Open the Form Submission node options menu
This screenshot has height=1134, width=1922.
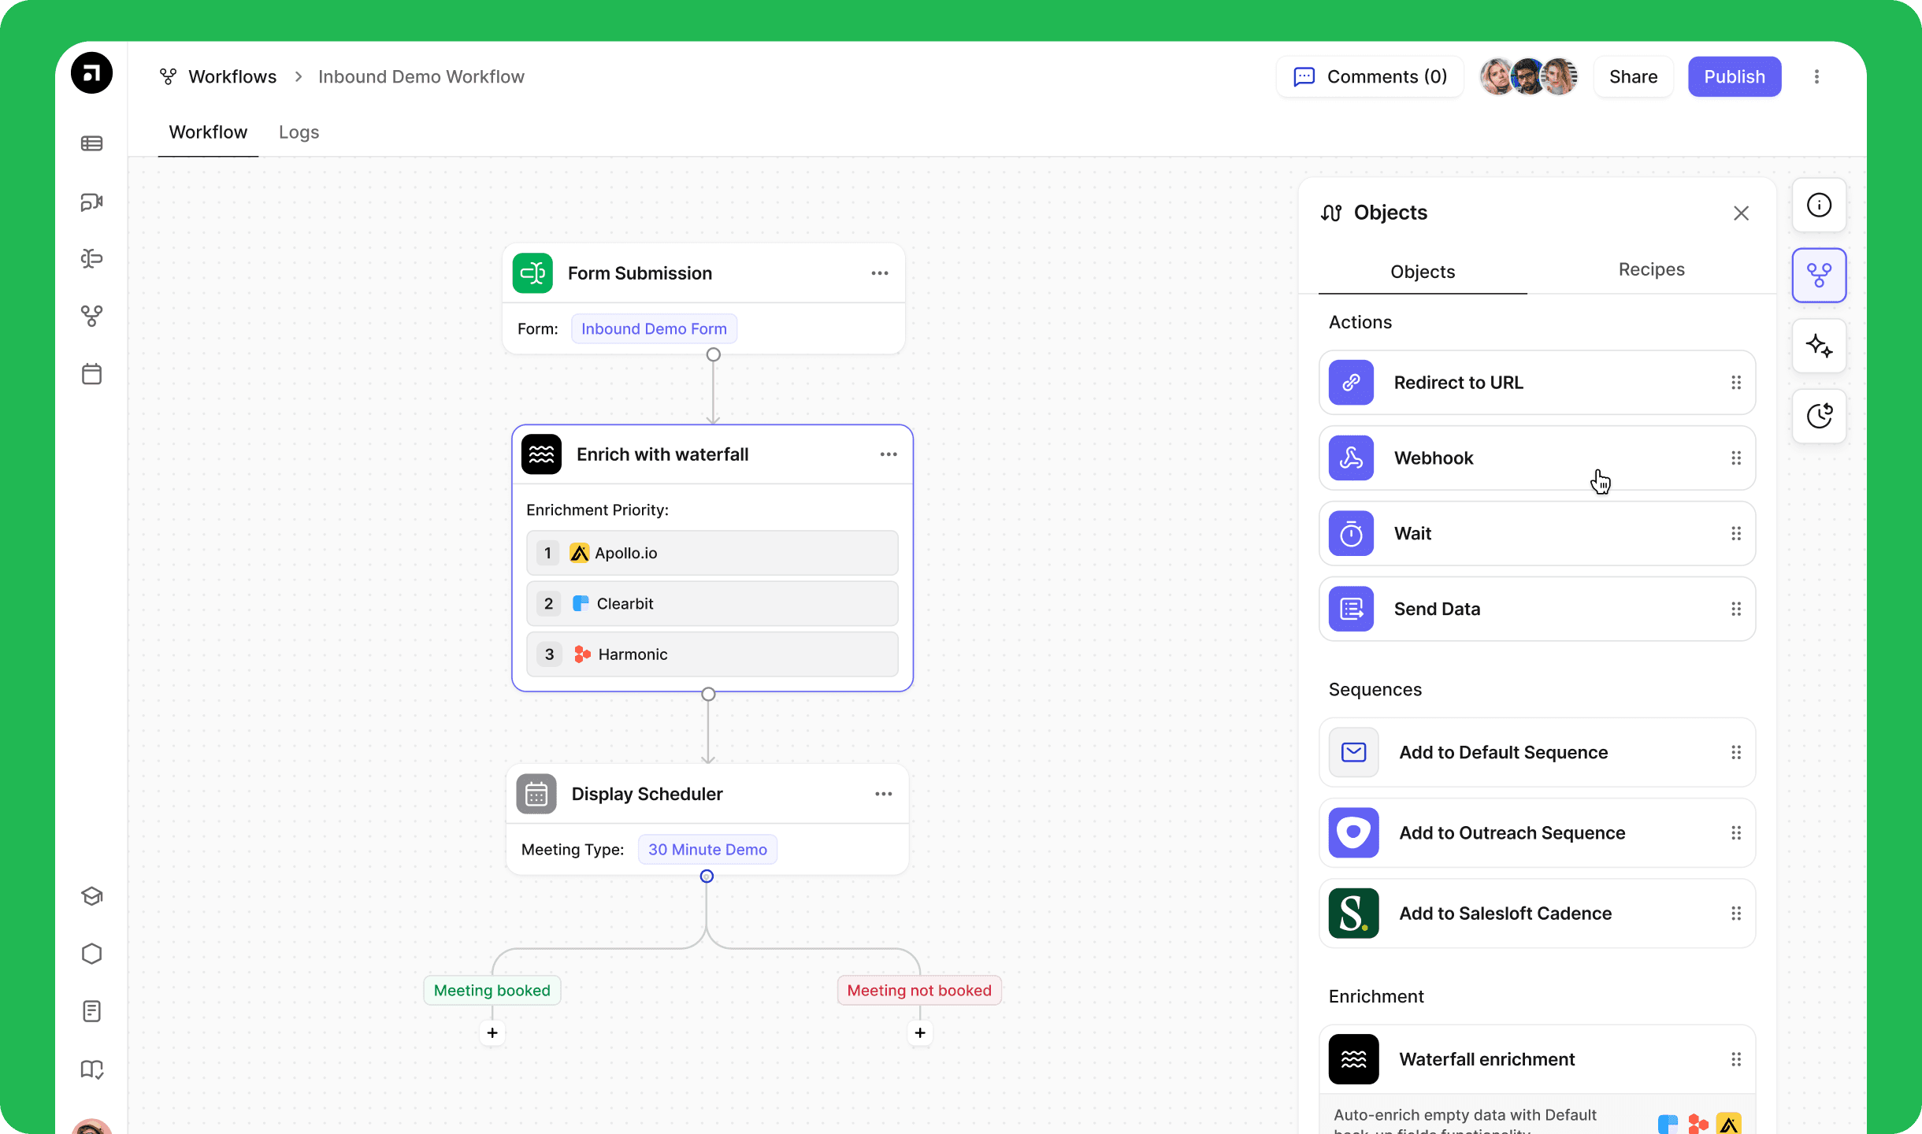880,273
